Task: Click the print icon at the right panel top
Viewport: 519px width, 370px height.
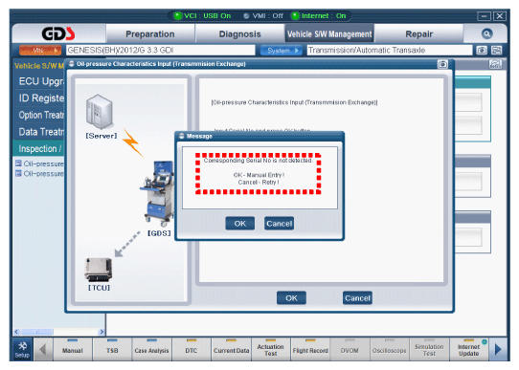Action: 495,64
